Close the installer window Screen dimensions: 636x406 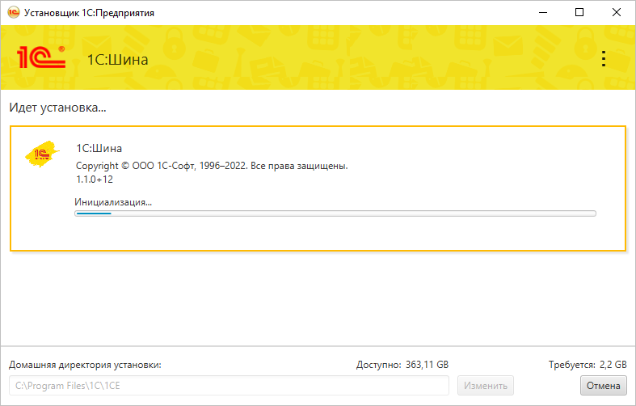click(617, 13)
